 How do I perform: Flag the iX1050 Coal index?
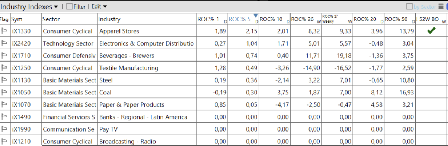[x=4, y=92]
